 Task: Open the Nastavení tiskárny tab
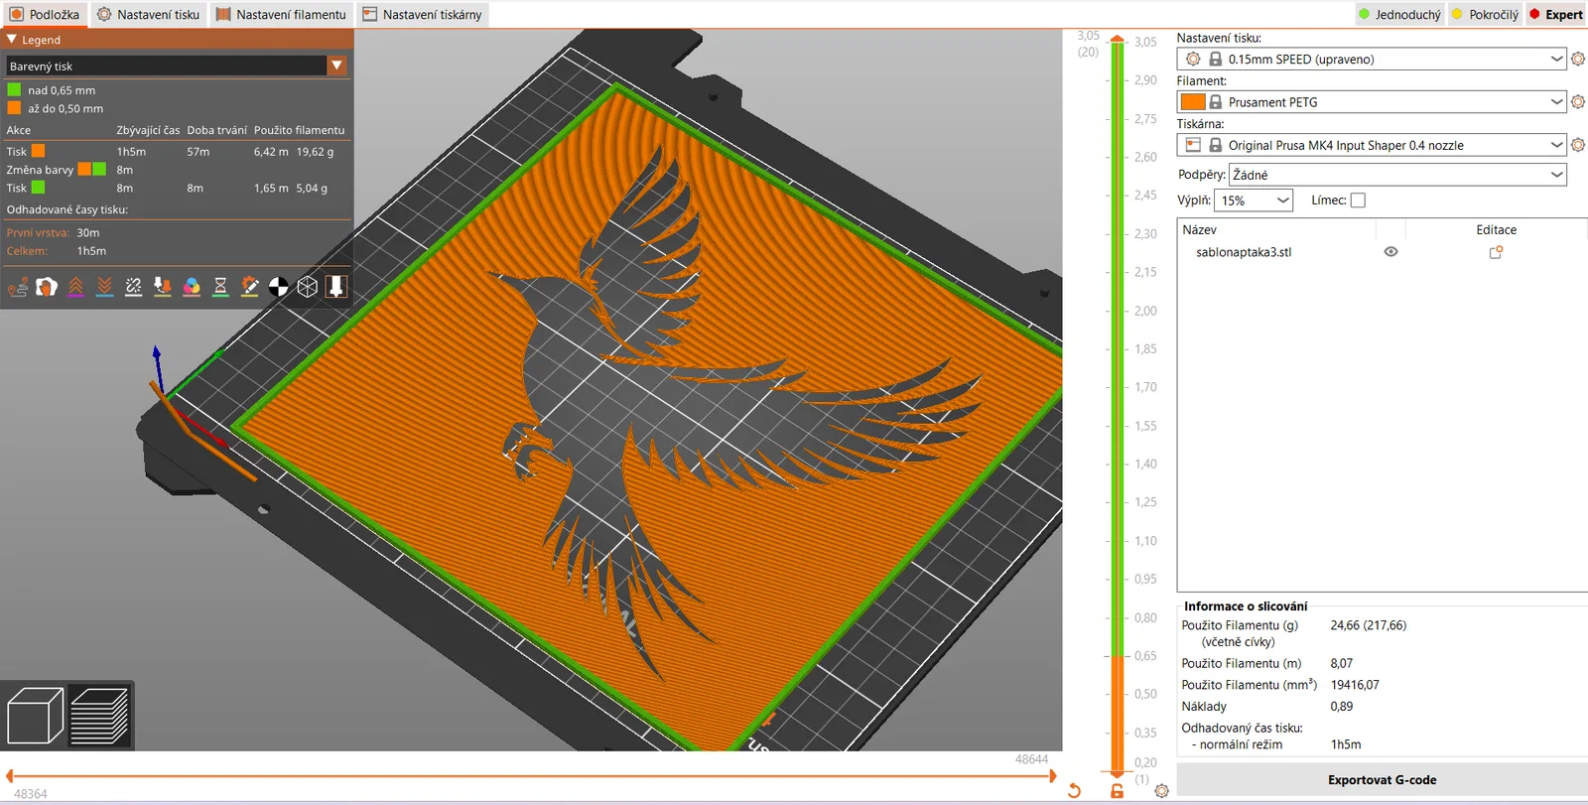tap(422, 15)
